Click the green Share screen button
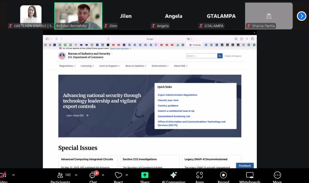Image resolution: width=309 pixels, height=183 pixels. click(x=145, y=178)
